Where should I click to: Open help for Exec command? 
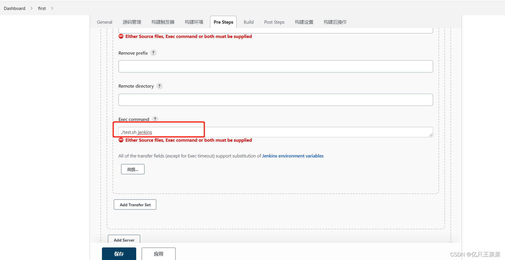[x=155, y=119]
